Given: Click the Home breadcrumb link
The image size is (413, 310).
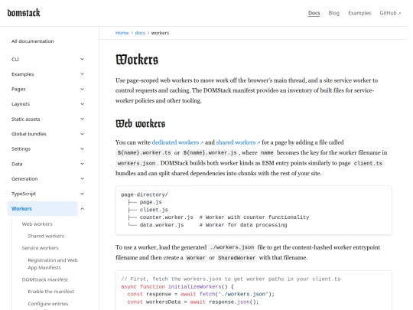Looking at the screenshot, I should [x=122, y=33].
